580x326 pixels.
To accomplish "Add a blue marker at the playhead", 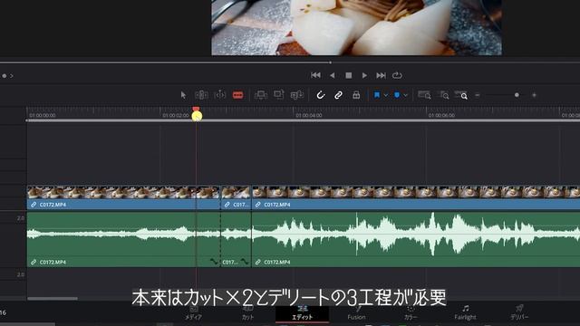I will (x=397, y=95).
